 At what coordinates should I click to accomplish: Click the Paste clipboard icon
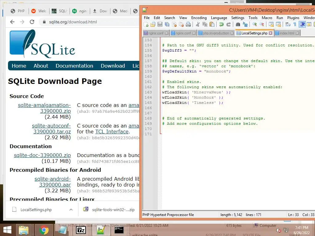coord(212,25)
